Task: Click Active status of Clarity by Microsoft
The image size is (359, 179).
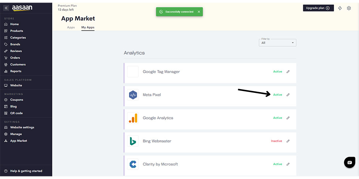Action: tap(277, 164)
